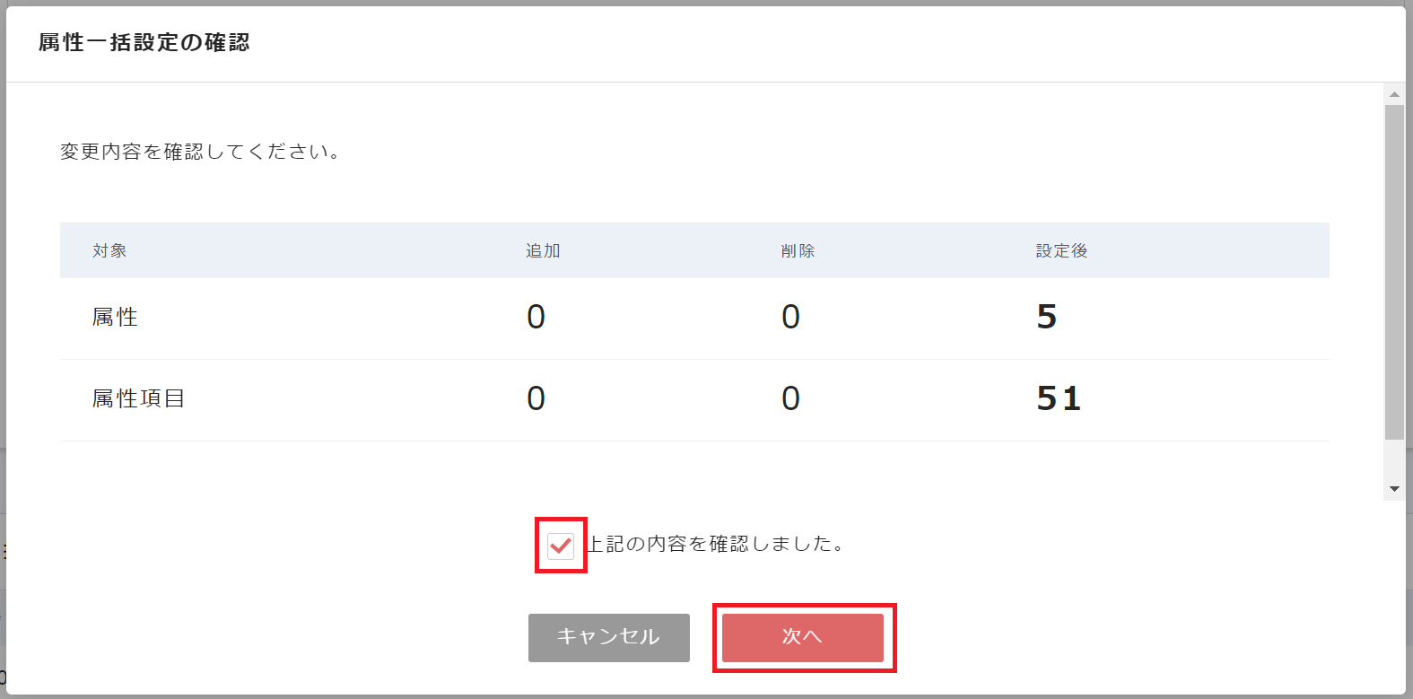The height and width of the screenshot is (699, 1413).
Task: Click the 追加 value 0 for 属性
Action: click(x=536, y=317)
